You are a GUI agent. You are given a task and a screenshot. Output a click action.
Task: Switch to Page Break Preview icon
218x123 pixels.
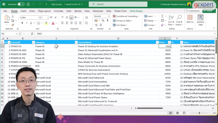pyautogui.click(x=184, y=113)
